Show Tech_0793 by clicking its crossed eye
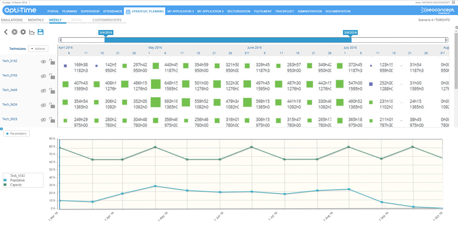The image size is (458, 233). (44, 76)
